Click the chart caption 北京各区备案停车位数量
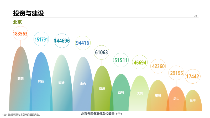This screenshot has height=118, width=210. pos(102,114)
